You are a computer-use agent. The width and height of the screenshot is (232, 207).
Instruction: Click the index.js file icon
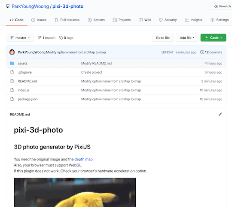[12, 90]
